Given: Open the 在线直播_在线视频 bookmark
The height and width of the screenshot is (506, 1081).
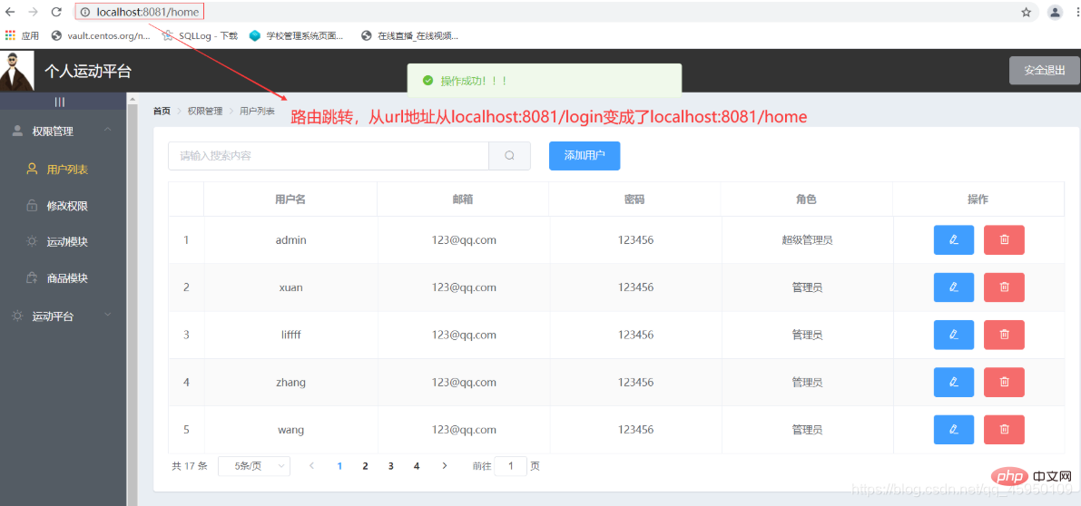Looking at the screenshot, I should (409, 35).
